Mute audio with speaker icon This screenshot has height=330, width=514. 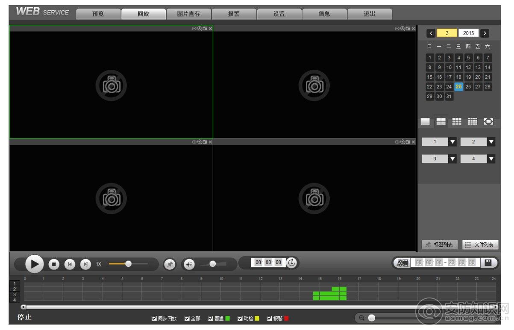click(189, 265)
